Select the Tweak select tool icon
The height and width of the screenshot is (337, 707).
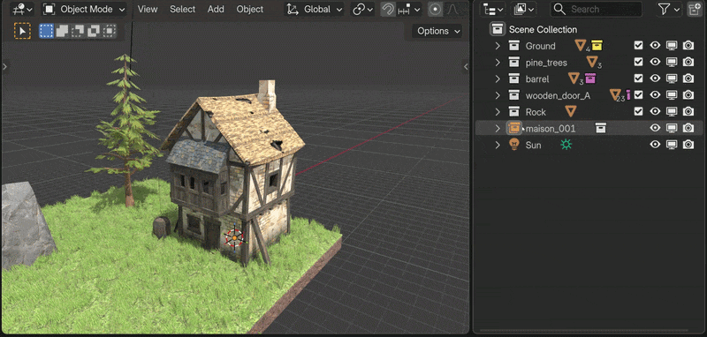(22, 31)
